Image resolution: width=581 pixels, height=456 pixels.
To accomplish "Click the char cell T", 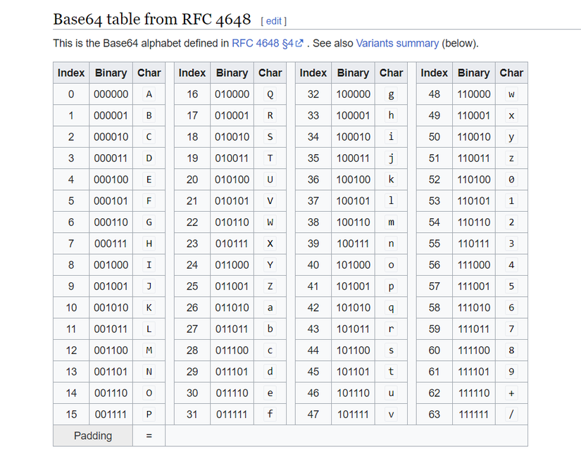I will point(270,158).
